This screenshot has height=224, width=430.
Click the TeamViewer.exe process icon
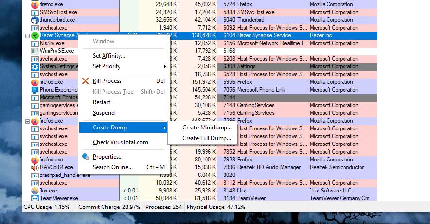pyautogui.click(x=35, y=198)
